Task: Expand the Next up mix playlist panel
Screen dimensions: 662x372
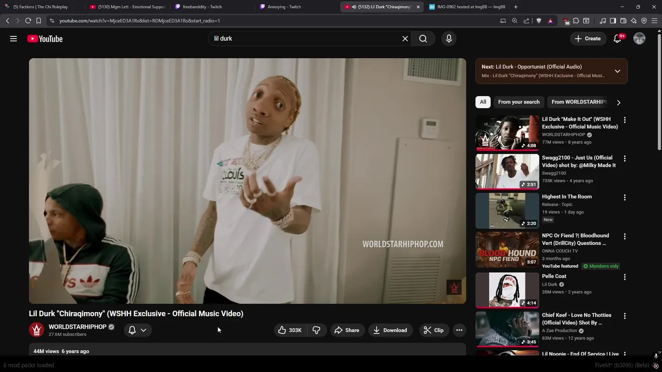Action: [617, 71]
